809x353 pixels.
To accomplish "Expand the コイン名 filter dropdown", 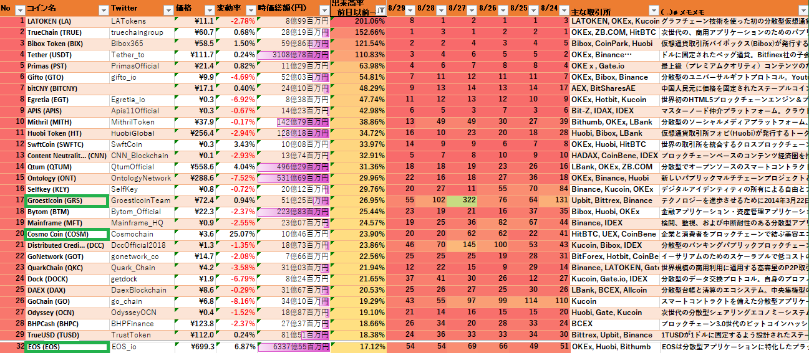I will 102,11.
